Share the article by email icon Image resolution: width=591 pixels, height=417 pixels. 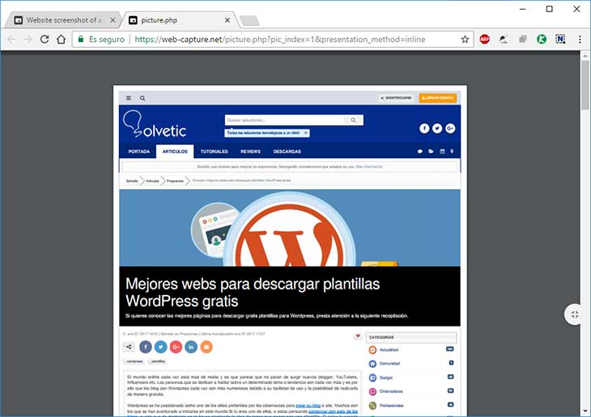pos(206,347)
